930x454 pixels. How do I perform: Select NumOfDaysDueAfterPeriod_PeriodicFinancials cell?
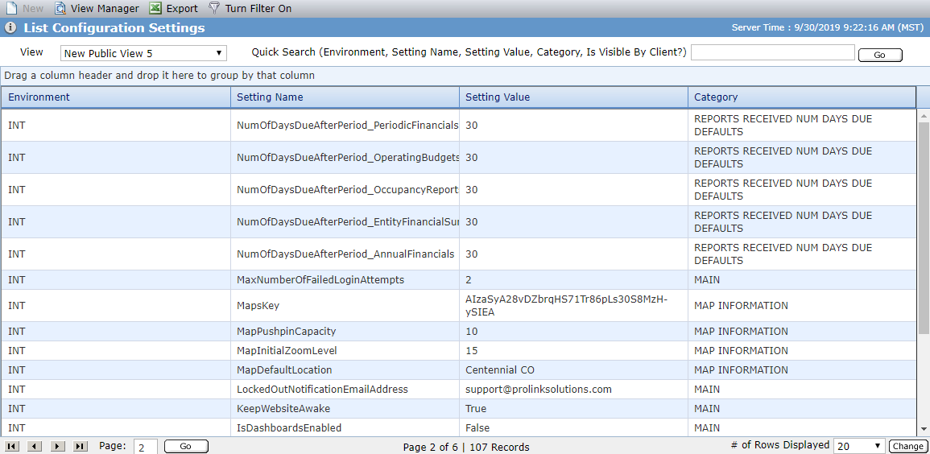pos(345,126)
